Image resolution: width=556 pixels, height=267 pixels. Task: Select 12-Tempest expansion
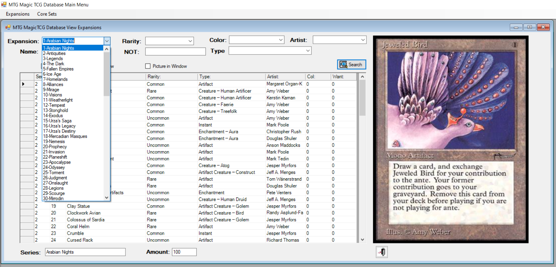tap(73, 105)
